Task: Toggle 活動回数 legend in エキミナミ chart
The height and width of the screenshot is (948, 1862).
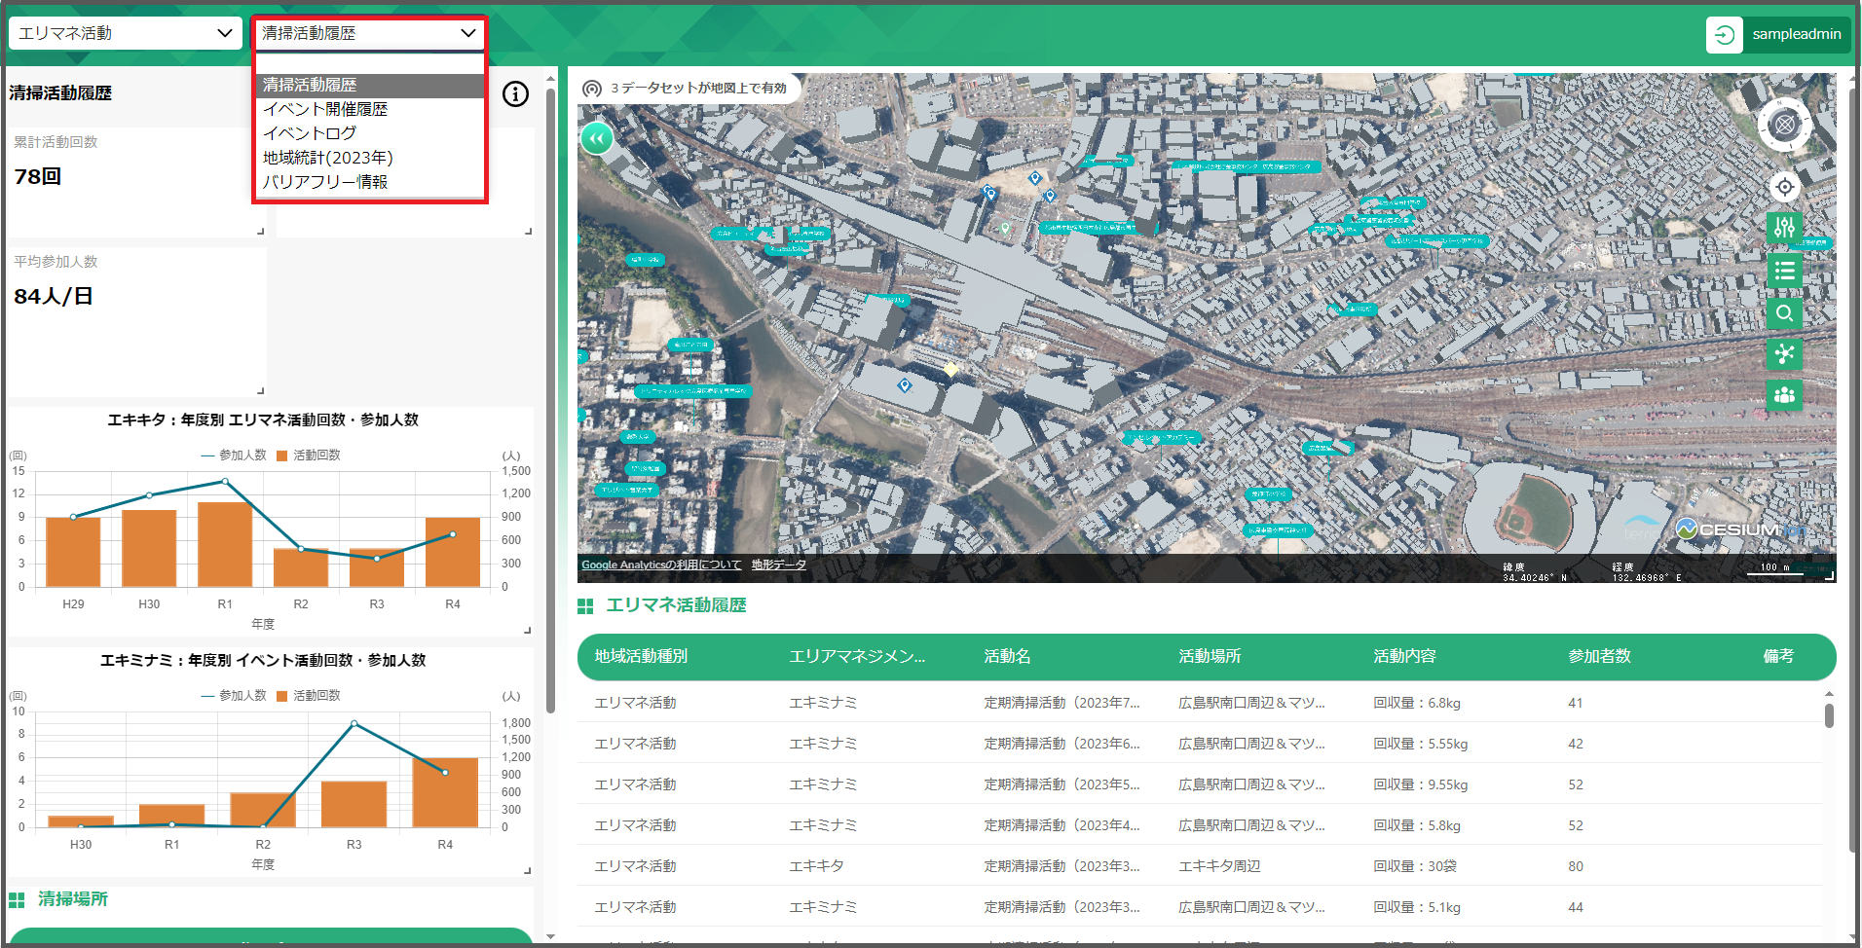Action: click(x=309, y=696)
